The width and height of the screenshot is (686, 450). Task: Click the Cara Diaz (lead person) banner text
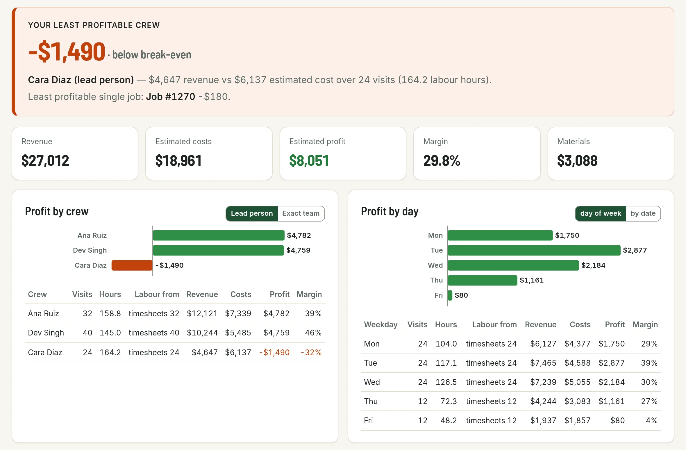pos(81,80)
